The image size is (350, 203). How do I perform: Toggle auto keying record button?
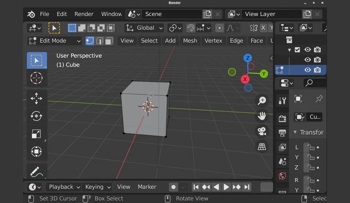(173, 187)
